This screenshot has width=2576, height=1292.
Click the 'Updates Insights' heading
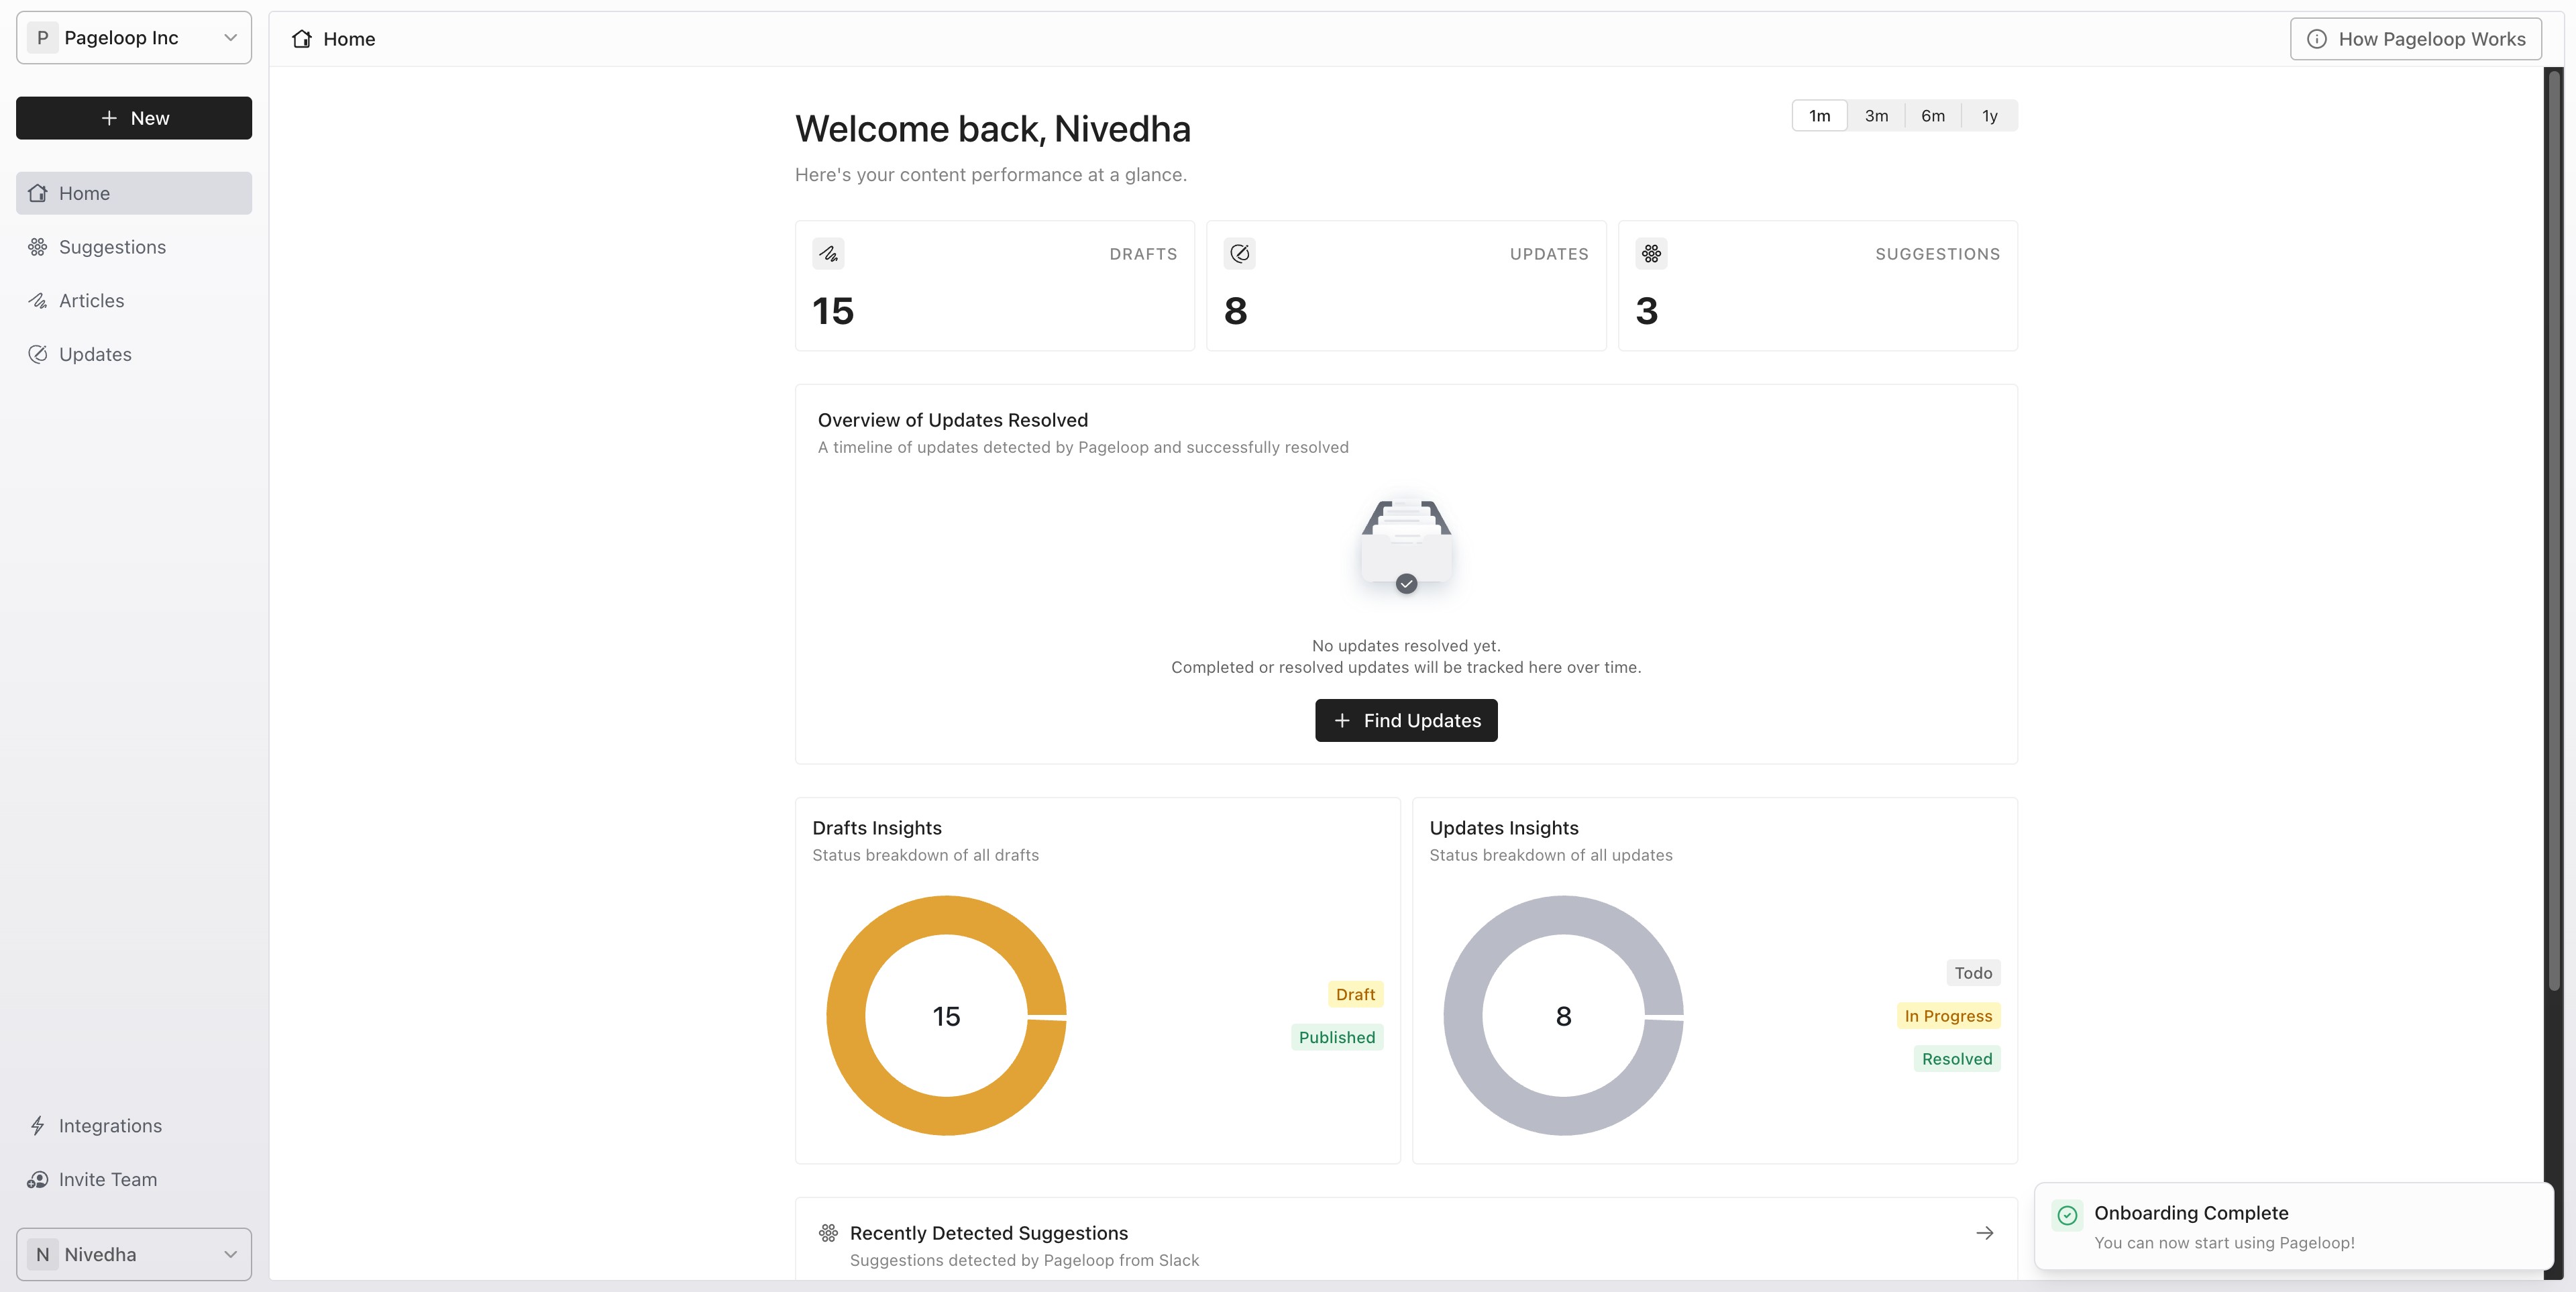pos(1504,828)
